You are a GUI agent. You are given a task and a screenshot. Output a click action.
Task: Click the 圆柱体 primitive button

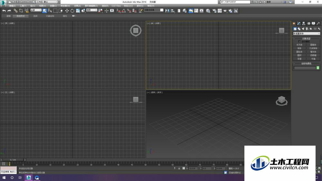[299, 52]
